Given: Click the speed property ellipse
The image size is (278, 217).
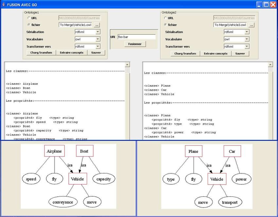Looking at the screenshot, I should click(31, 179).
